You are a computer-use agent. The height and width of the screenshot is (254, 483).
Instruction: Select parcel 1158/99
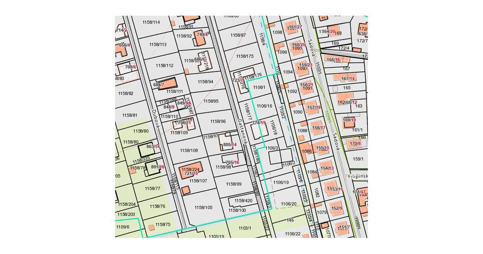[233, 184]
